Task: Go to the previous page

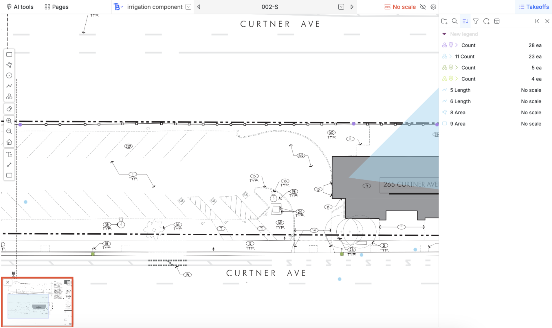Action: click(x=199, y=7)
